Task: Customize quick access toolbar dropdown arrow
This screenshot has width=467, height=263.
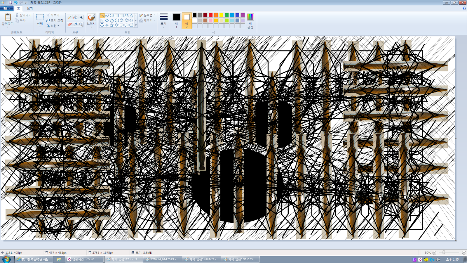Action: (26, 3)
